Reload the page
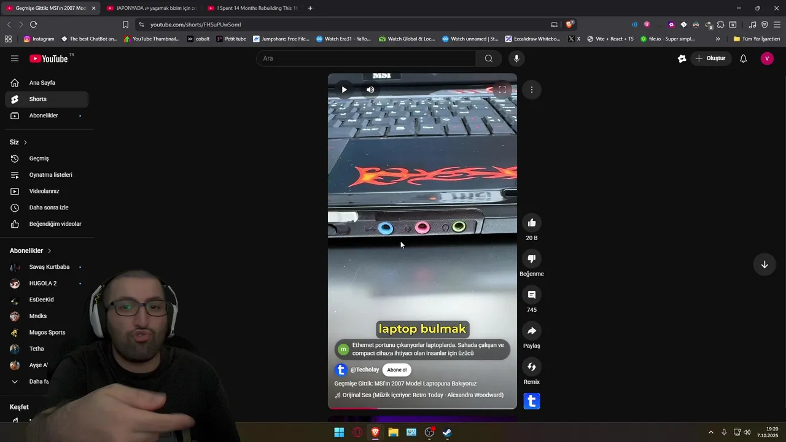 point(33,25)
